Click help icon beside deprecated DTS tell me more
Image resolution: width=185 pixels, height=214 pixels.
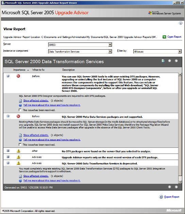pos(20,181)
